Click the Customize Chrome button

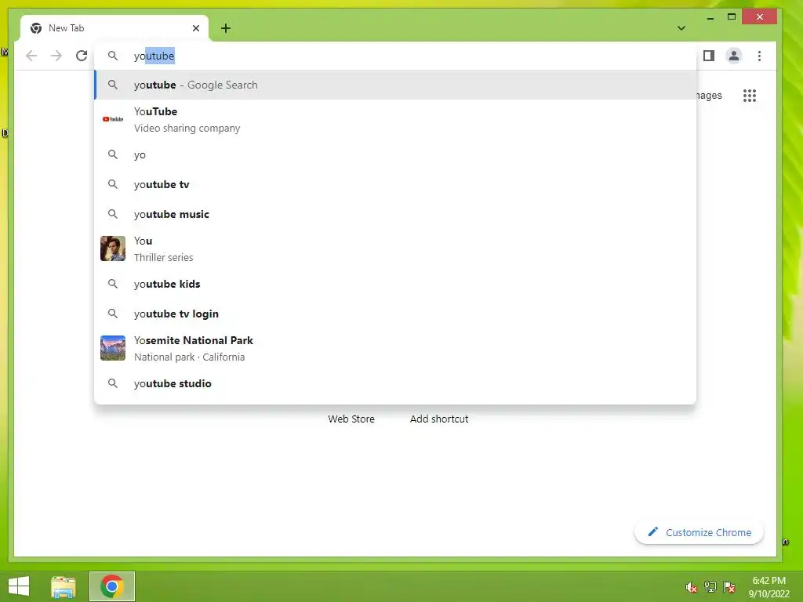click(699, 532)
